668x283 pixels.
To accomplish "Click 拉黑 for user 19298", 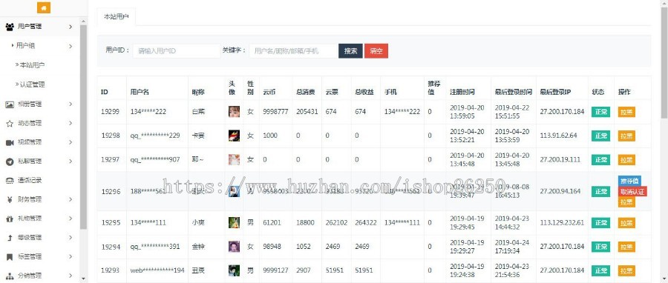I will click(626, 136).
